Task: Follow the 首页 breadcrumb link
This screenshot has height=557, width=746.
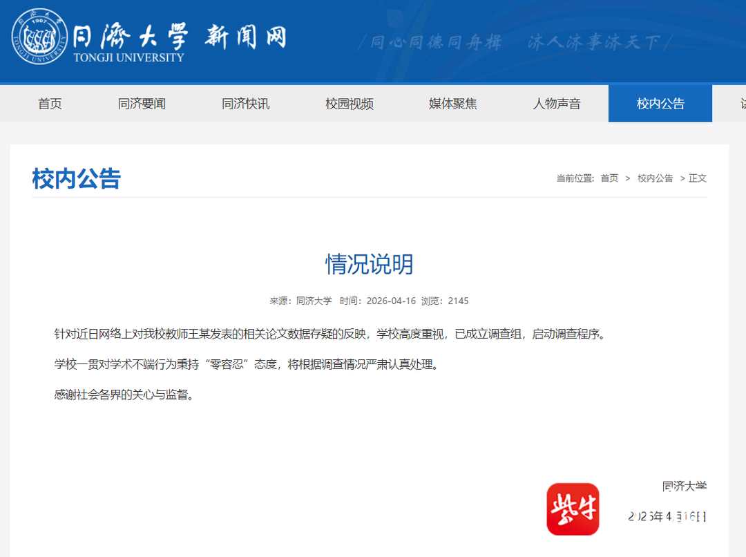Action: click(x=609, y=178)
